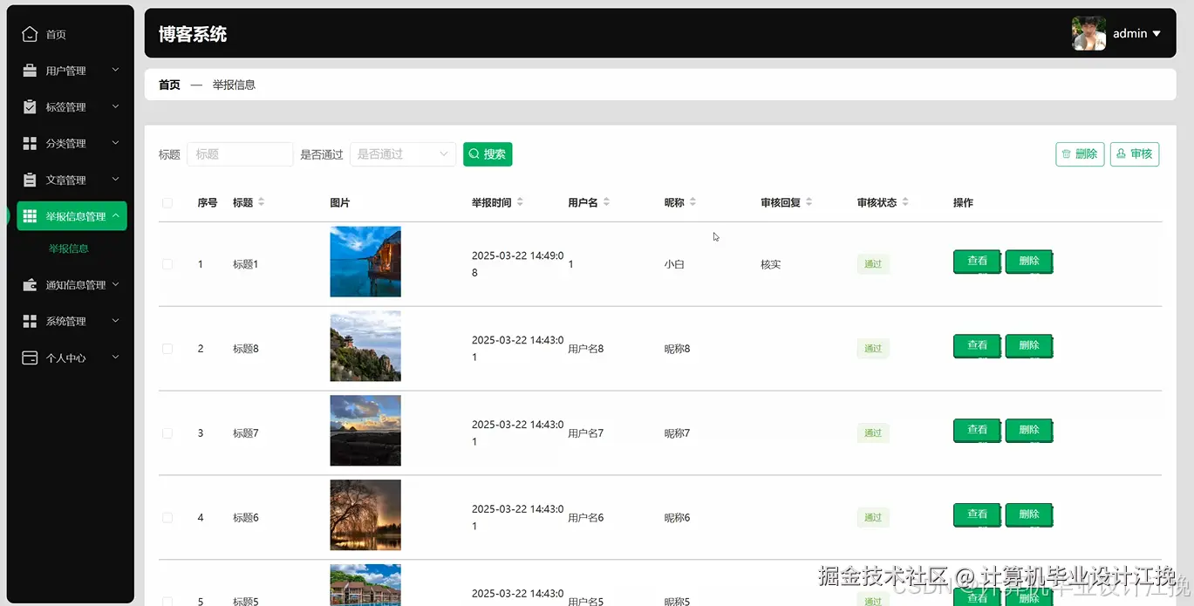Click the 标题 search input field
The image size is (1194, 606).
[x=239, y=153]
